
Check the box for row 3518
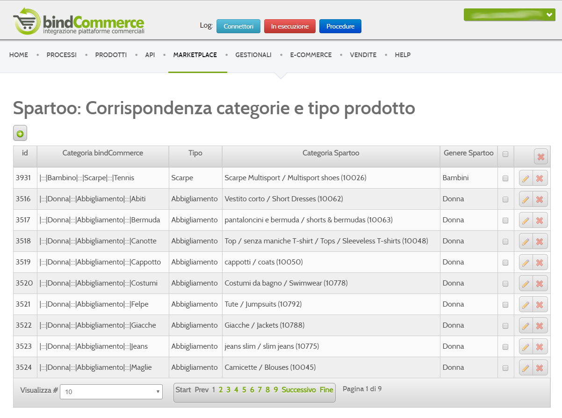click(x=505, y=242)
